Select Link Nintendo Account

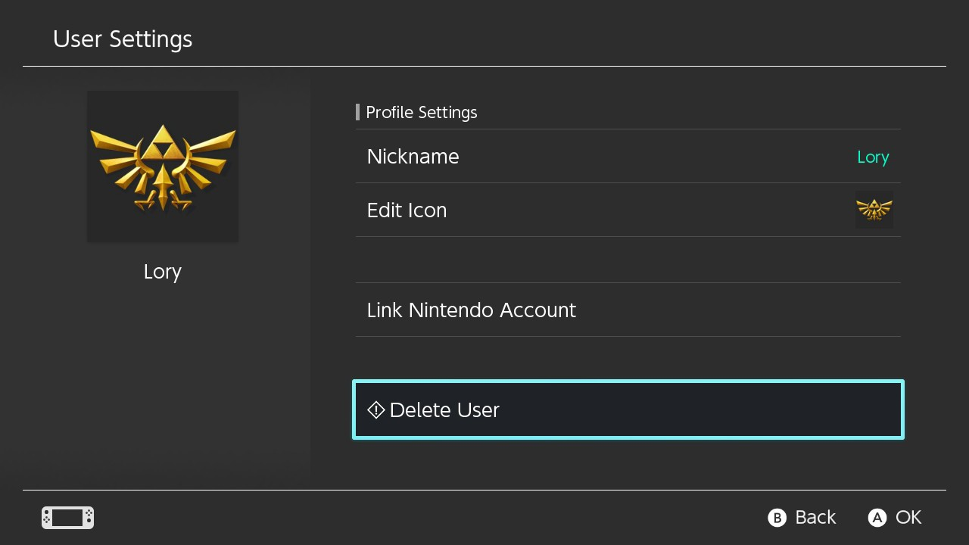471,310
